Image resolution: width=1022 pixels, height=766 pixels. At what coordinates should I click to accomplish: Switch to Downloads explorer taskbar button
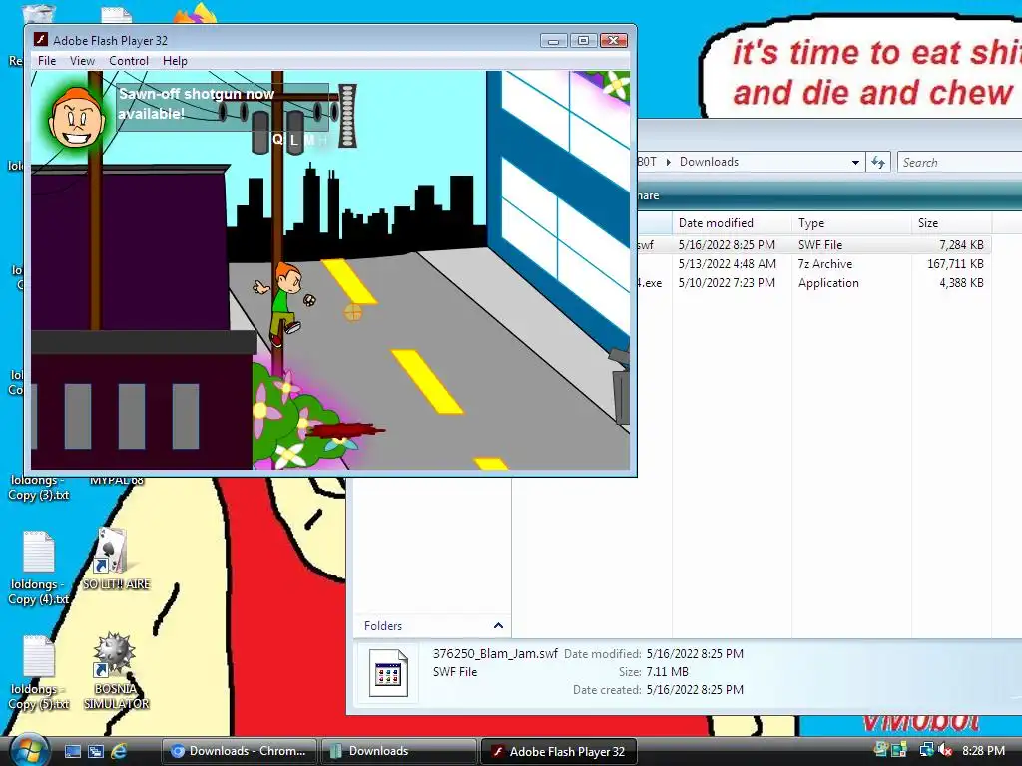pos(397,751)
